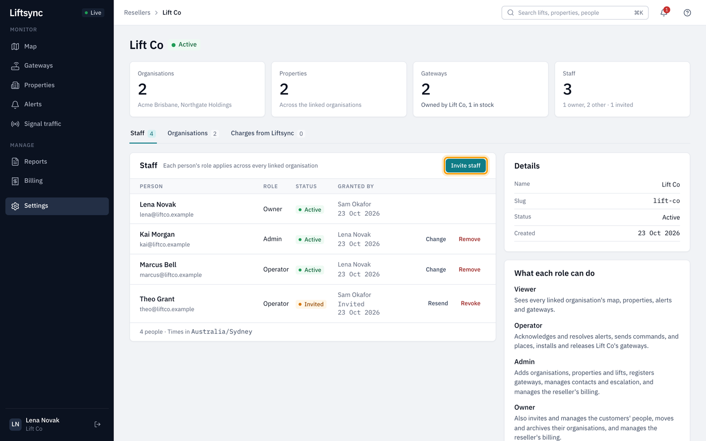Image resolution: width=706 pixels, height=441 pixels.
Task: Open the Charges from Liftsync tab
Action: coord(267,134)
